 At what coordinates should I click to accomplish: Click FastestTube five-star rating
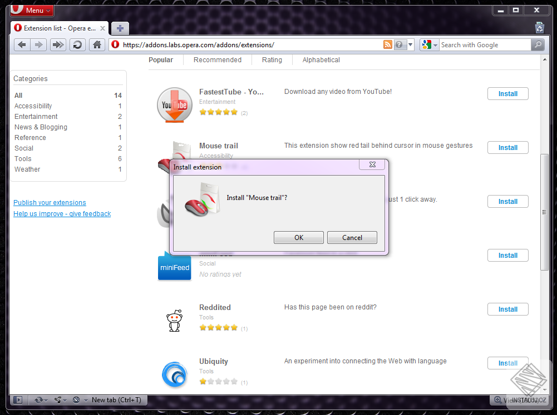click(219, 112)
